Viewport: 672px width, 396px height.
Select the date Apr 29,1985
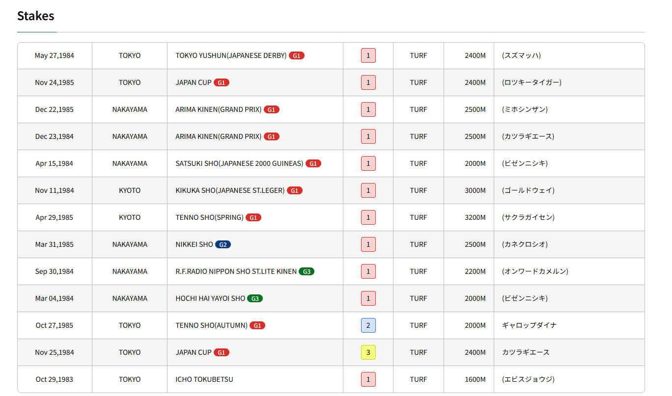[55, 217]
